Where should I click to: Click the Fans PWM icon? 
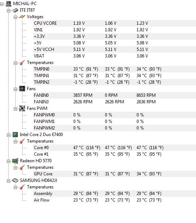(22, 108)
